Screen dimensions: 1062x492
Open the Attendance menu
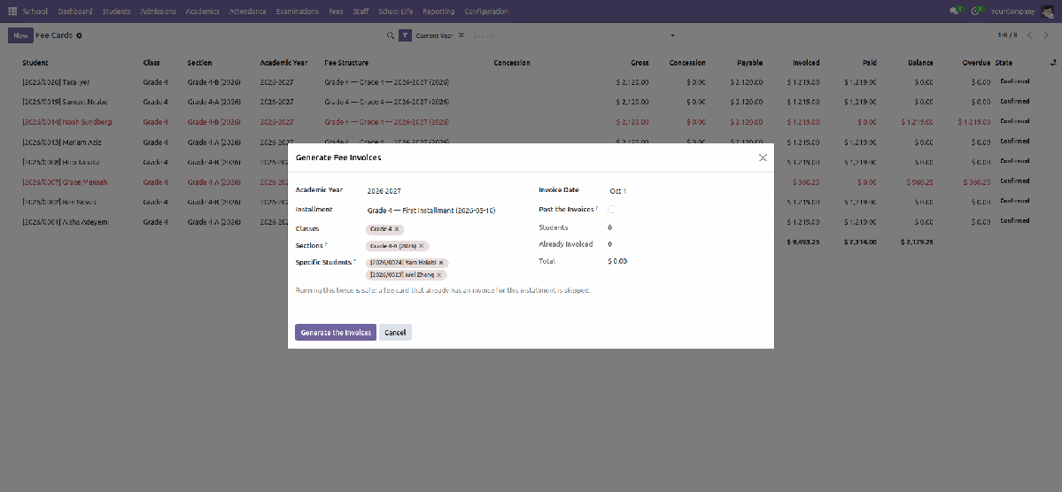tap(247, 12)
